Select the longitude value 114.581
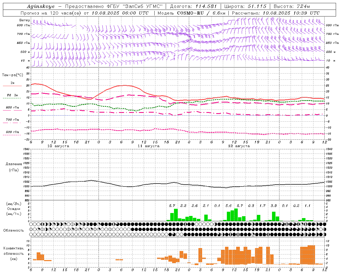 (206, 6)
